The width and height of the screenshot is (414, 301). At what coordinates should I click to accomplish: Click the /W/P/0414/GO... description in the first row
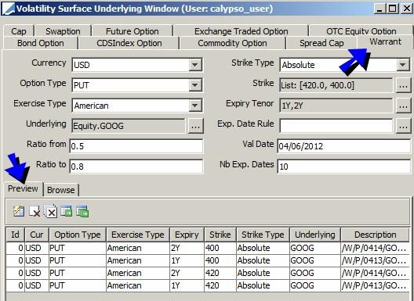(375, 248)
